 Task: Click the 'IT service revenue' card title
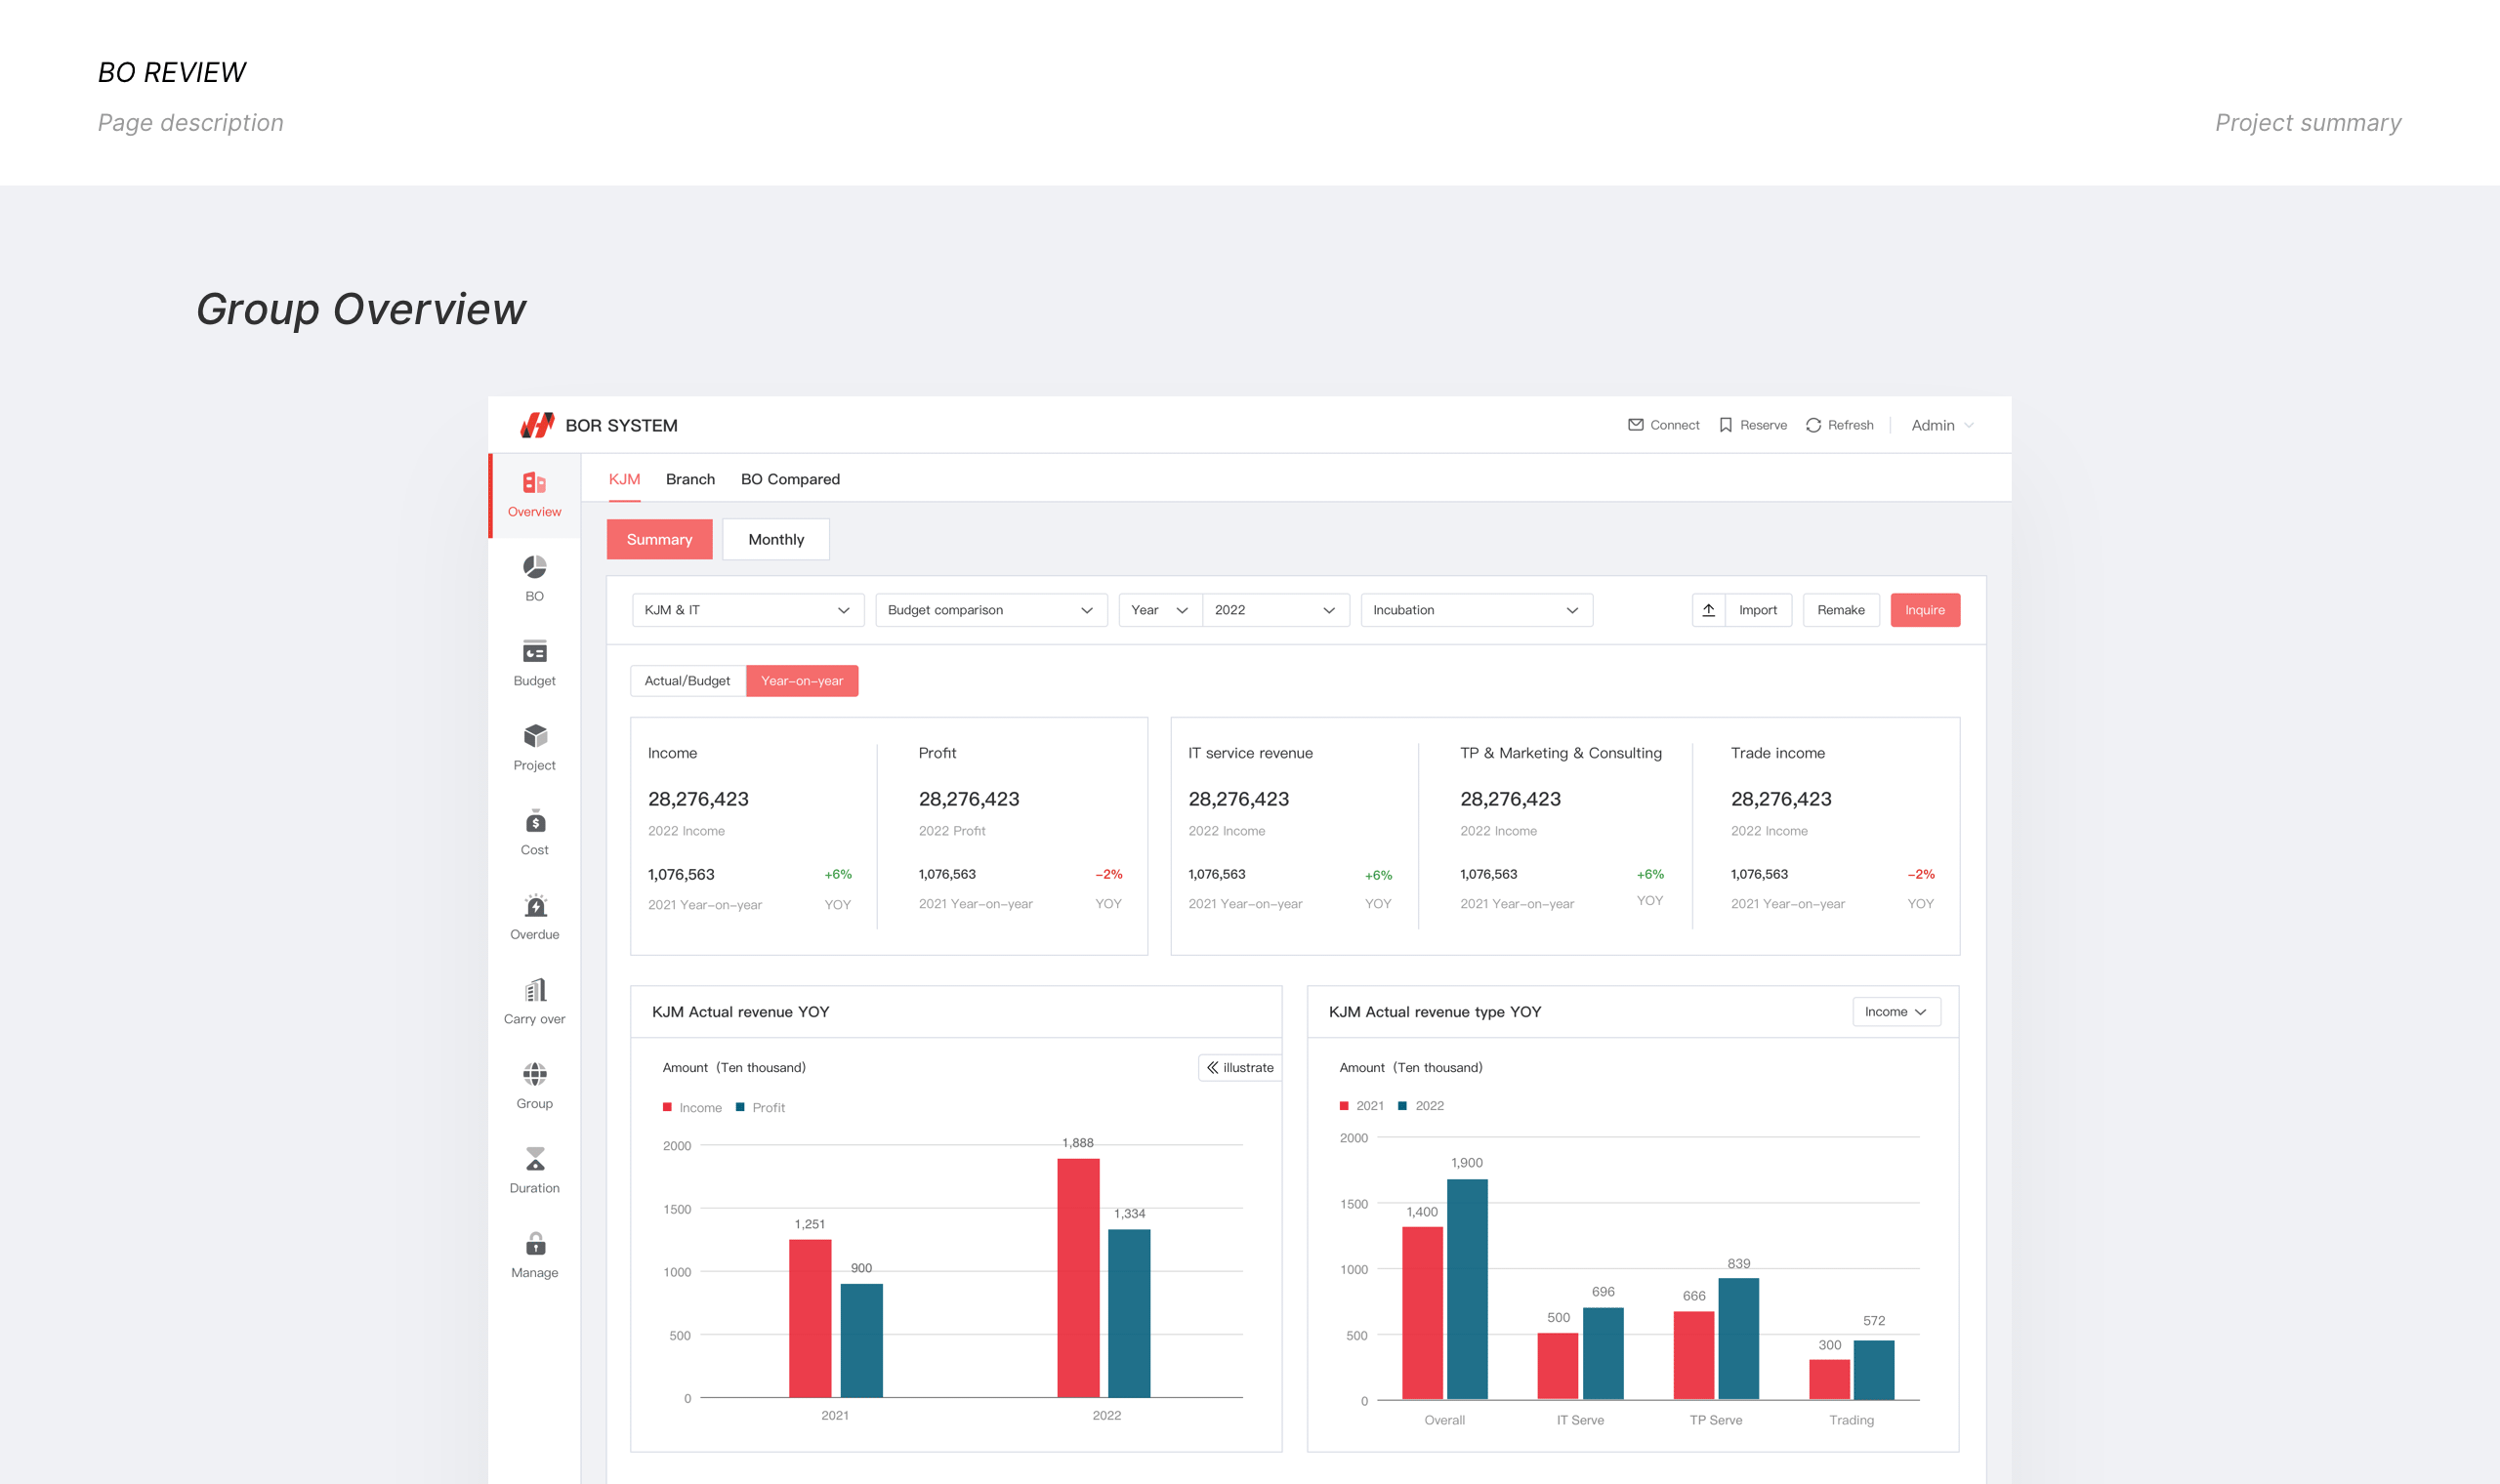(x=1250, y=753)
